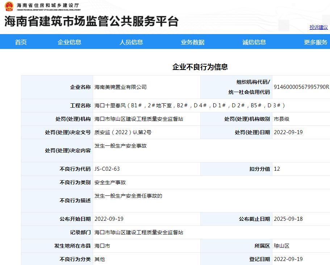Viewport: 330px width, 265px height.
Task: Click the 海南省住房和城乡建设厅 header text
Action: click(x=48, y=5)
